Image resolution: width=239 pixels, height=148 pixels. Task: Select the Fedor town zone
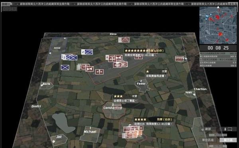tap(142, 86)
